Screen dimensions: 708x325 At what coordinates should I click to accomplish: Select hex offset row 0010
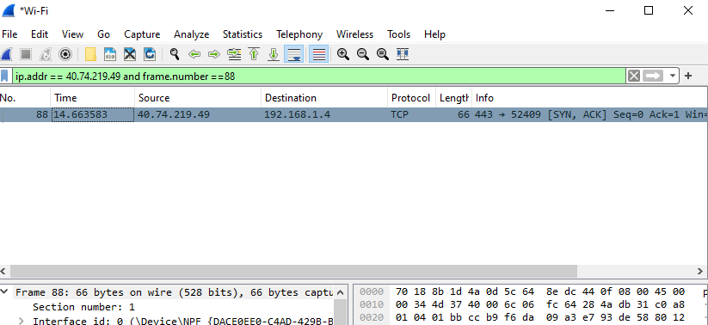click(371, 304)
